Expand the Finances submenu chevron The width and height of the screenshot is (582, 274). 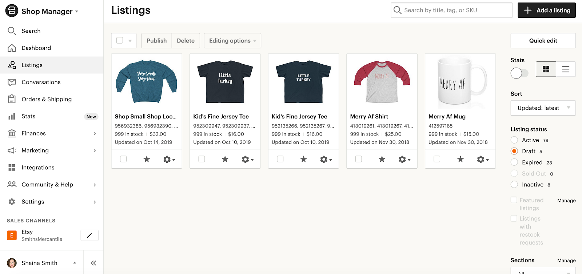95,134
